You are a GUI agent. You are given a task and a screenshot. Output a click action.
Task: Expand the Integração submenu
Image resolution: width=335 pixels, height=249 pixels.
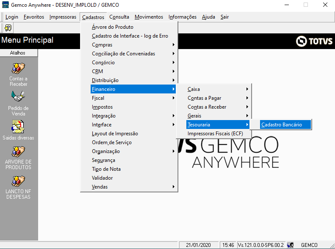click(x=133, y=116)
